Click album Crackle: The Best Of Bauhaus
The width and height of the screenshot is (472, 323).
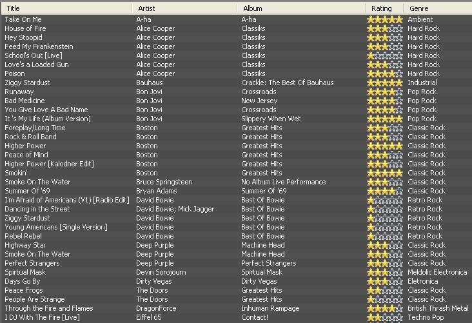(288, 83)
